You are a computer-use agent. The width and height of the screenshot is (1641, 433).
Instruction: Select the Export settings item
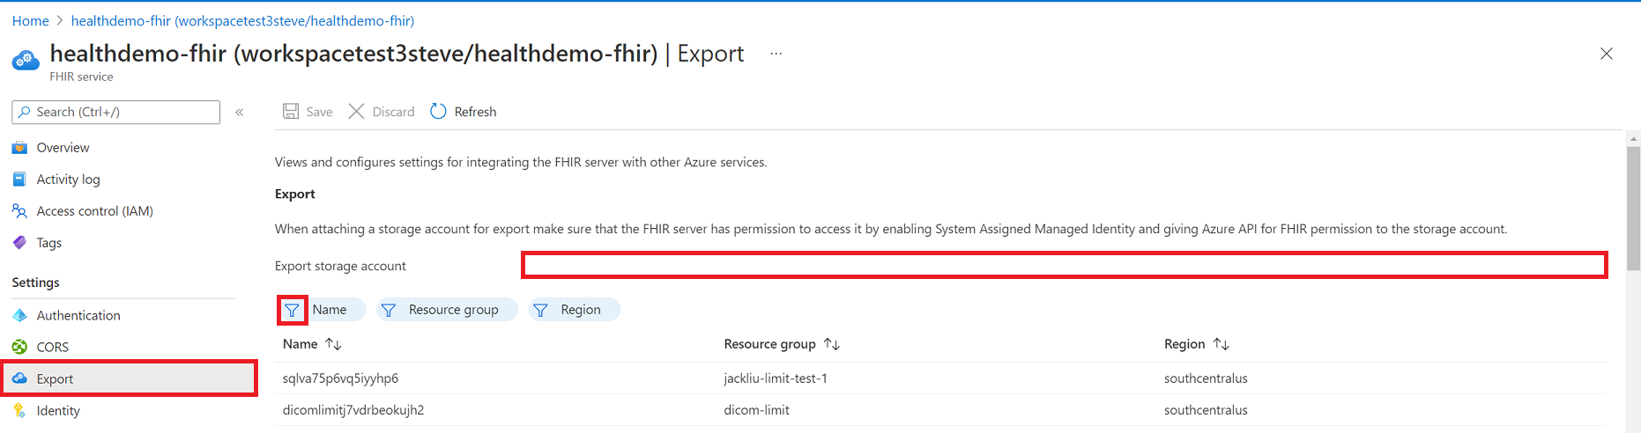click(55, 379)
